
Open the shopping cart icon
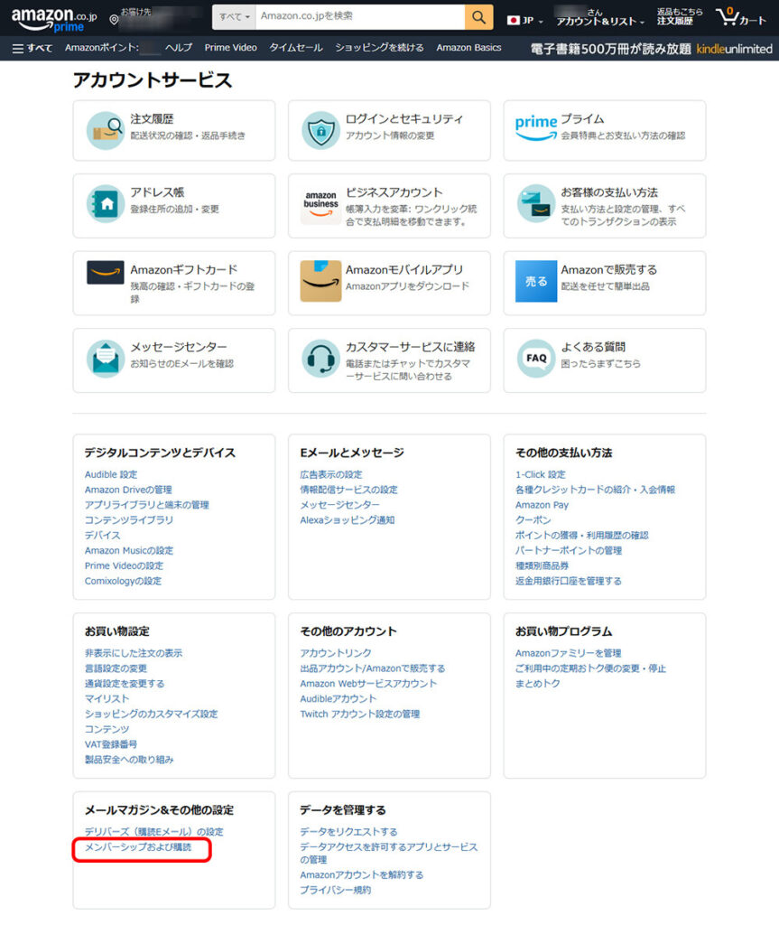point(741,17)
